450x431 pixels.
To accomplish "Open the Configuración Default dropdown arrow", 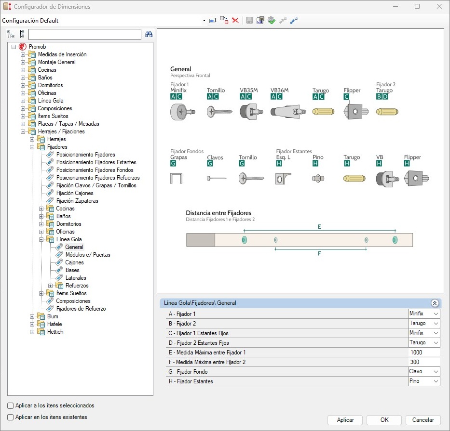I will point(204,21).
